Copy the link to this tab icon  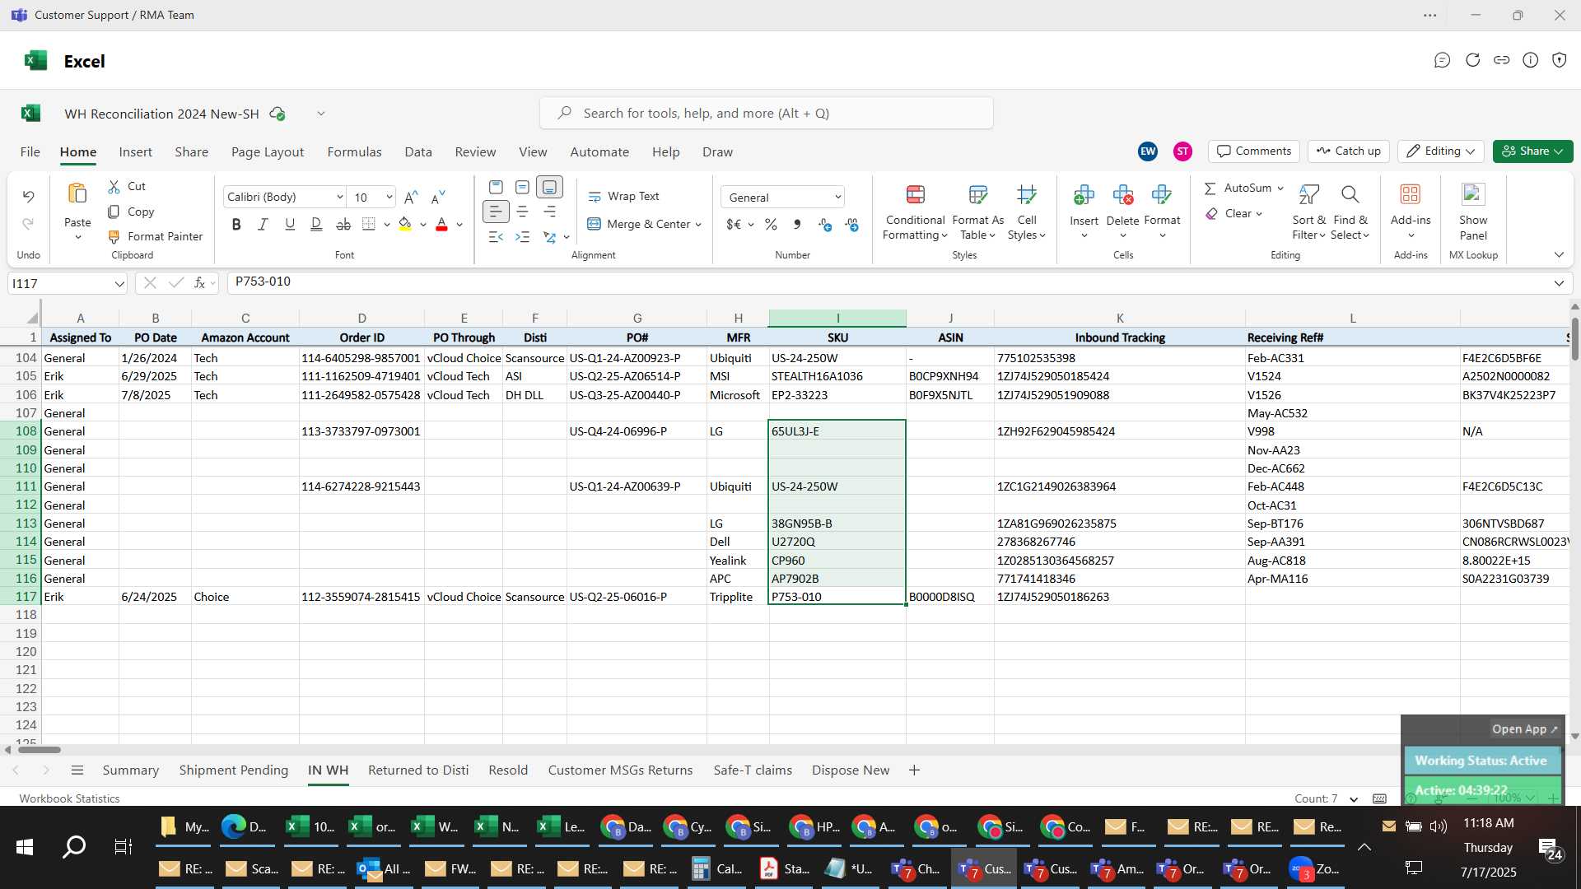(x=1501, y=60)
